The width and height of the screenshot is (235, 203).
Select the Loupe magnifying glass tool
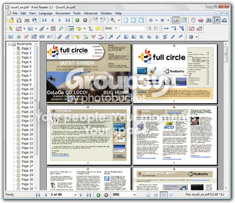[61, 29]
